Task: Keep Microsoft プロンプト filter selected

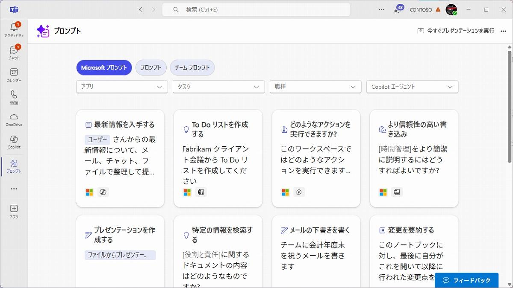Action: pyautogui.click(x=104, y=67)
